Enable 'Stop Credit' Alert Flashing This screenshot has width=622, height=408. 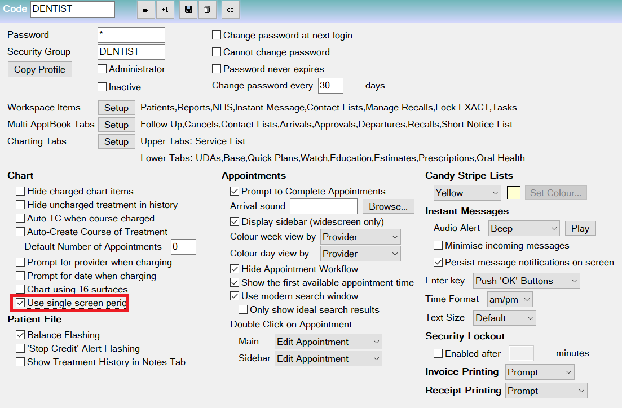point(20,348)
